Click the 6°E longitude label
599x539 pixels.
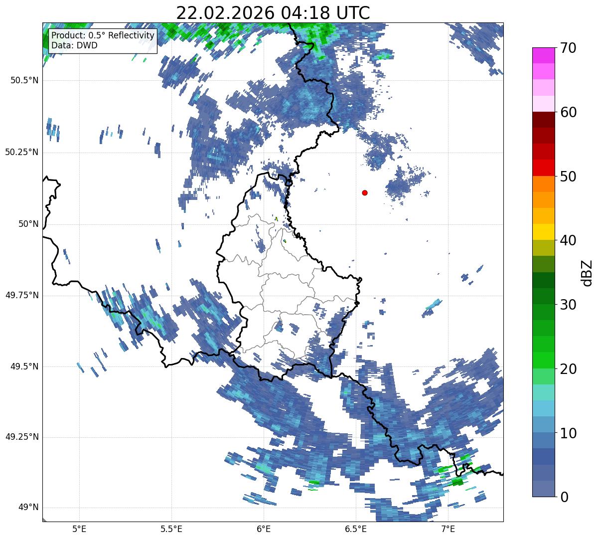point(264,529)
